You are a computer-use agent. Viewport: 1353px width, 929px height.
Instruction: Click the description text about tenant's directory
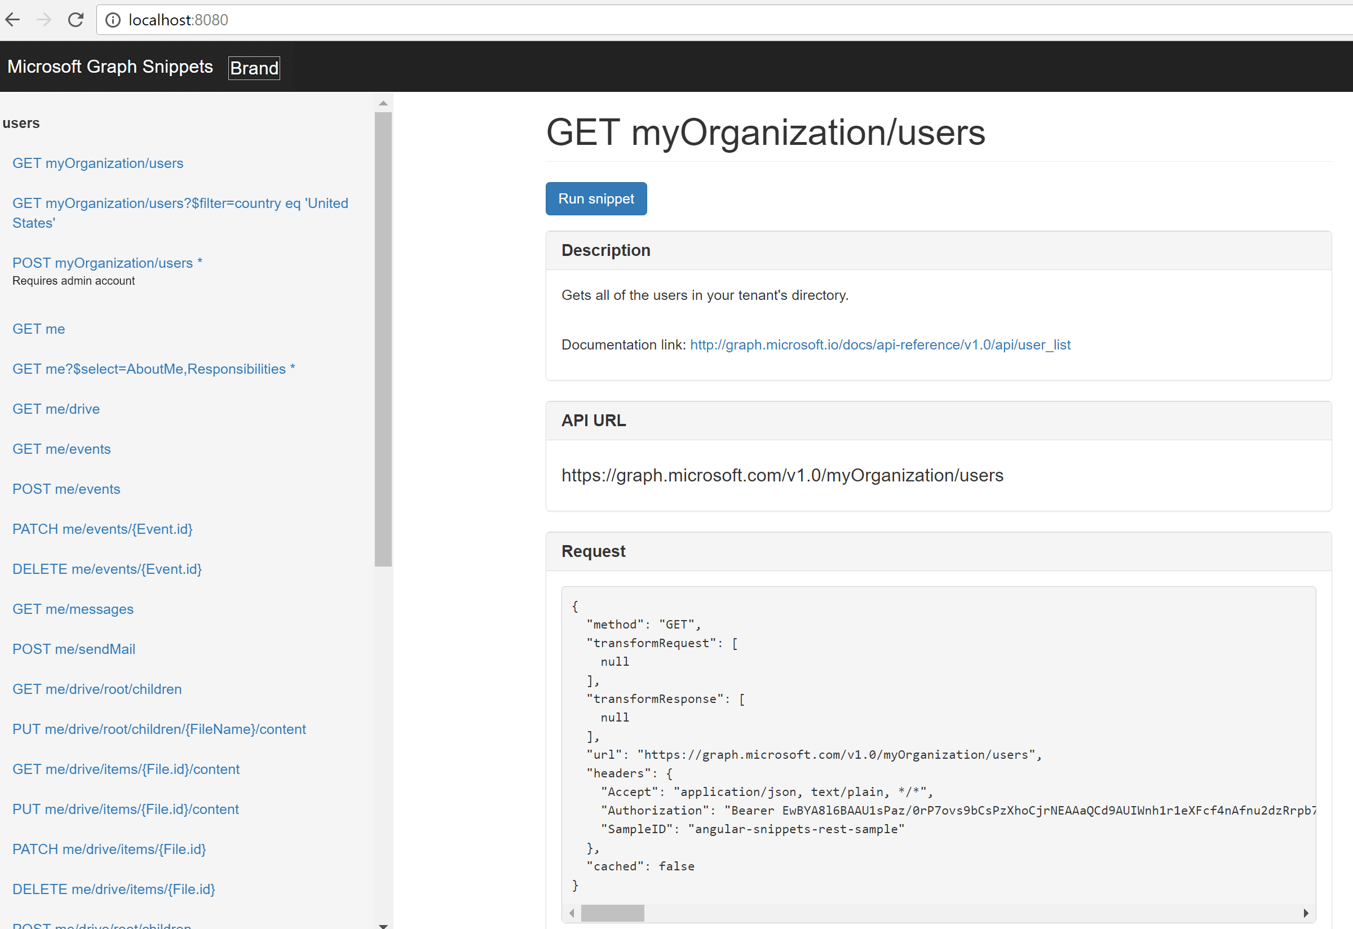point(705,295)
